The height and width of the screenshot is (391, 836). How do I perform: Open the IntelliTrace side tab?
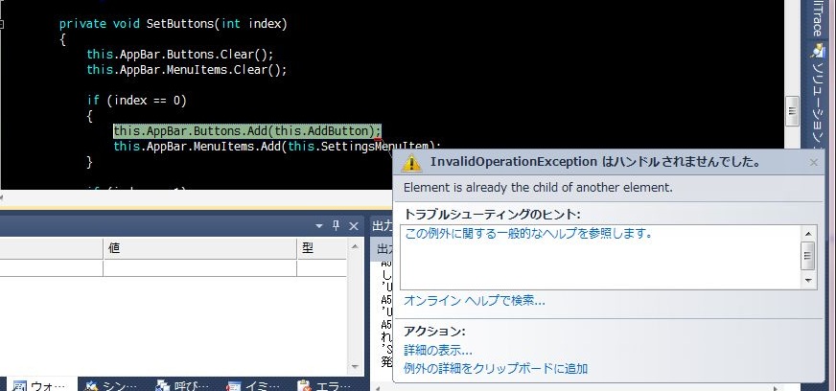click(x=817, y=17)
